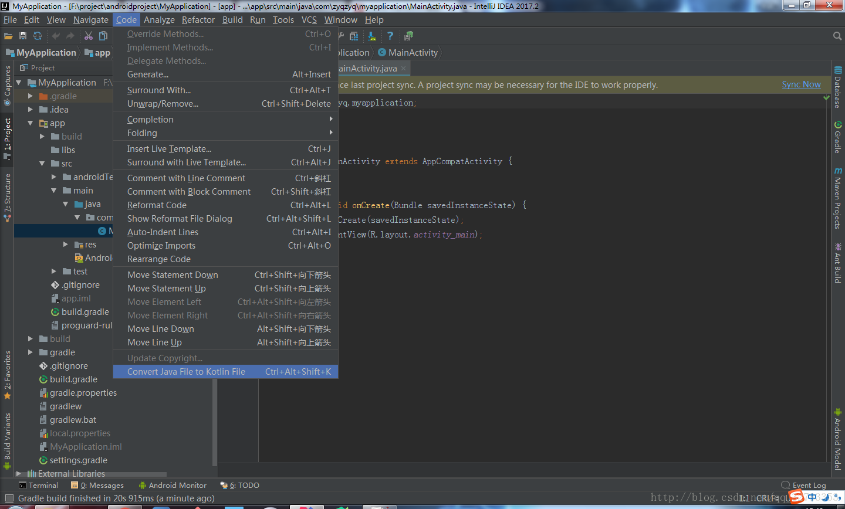Open the Android Model side panel

(x=838, y=439)
